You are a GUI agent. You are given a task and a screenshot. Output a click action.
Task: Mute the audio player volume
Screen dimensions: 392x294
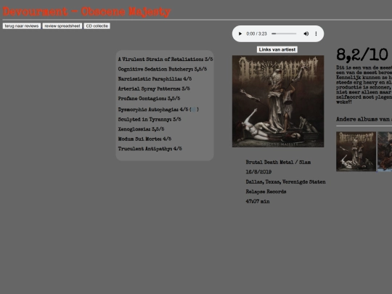[306, 33]
